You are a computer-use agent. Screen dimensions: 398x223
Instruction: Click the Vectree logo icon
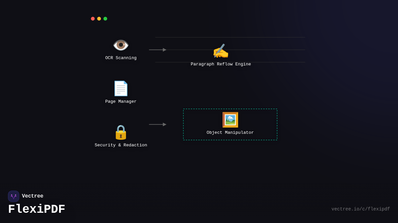[14, 196]
